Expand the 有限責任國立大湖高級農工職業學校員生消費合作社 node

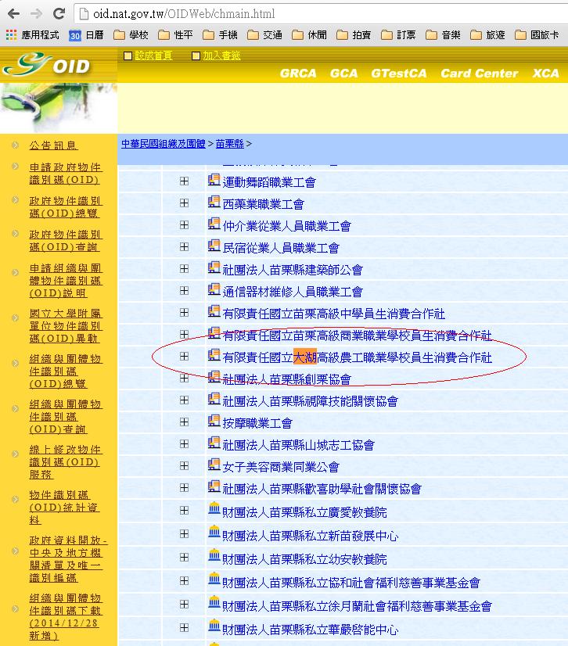[184, 357]
